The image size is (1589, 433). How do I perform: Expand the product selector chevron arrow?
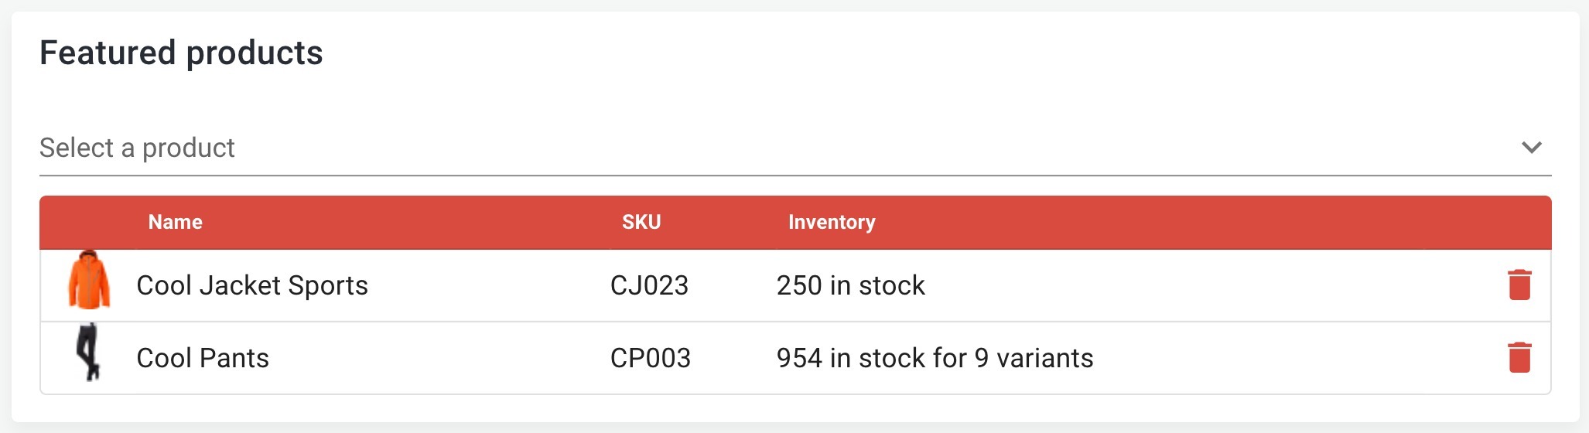[x=1531, y=147]
